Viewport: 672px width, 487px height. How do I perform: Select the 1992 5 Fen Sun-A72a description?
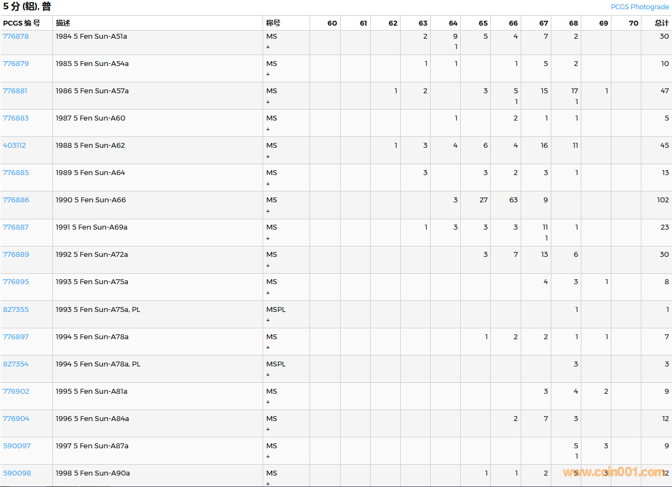click(x=92, y=255)
